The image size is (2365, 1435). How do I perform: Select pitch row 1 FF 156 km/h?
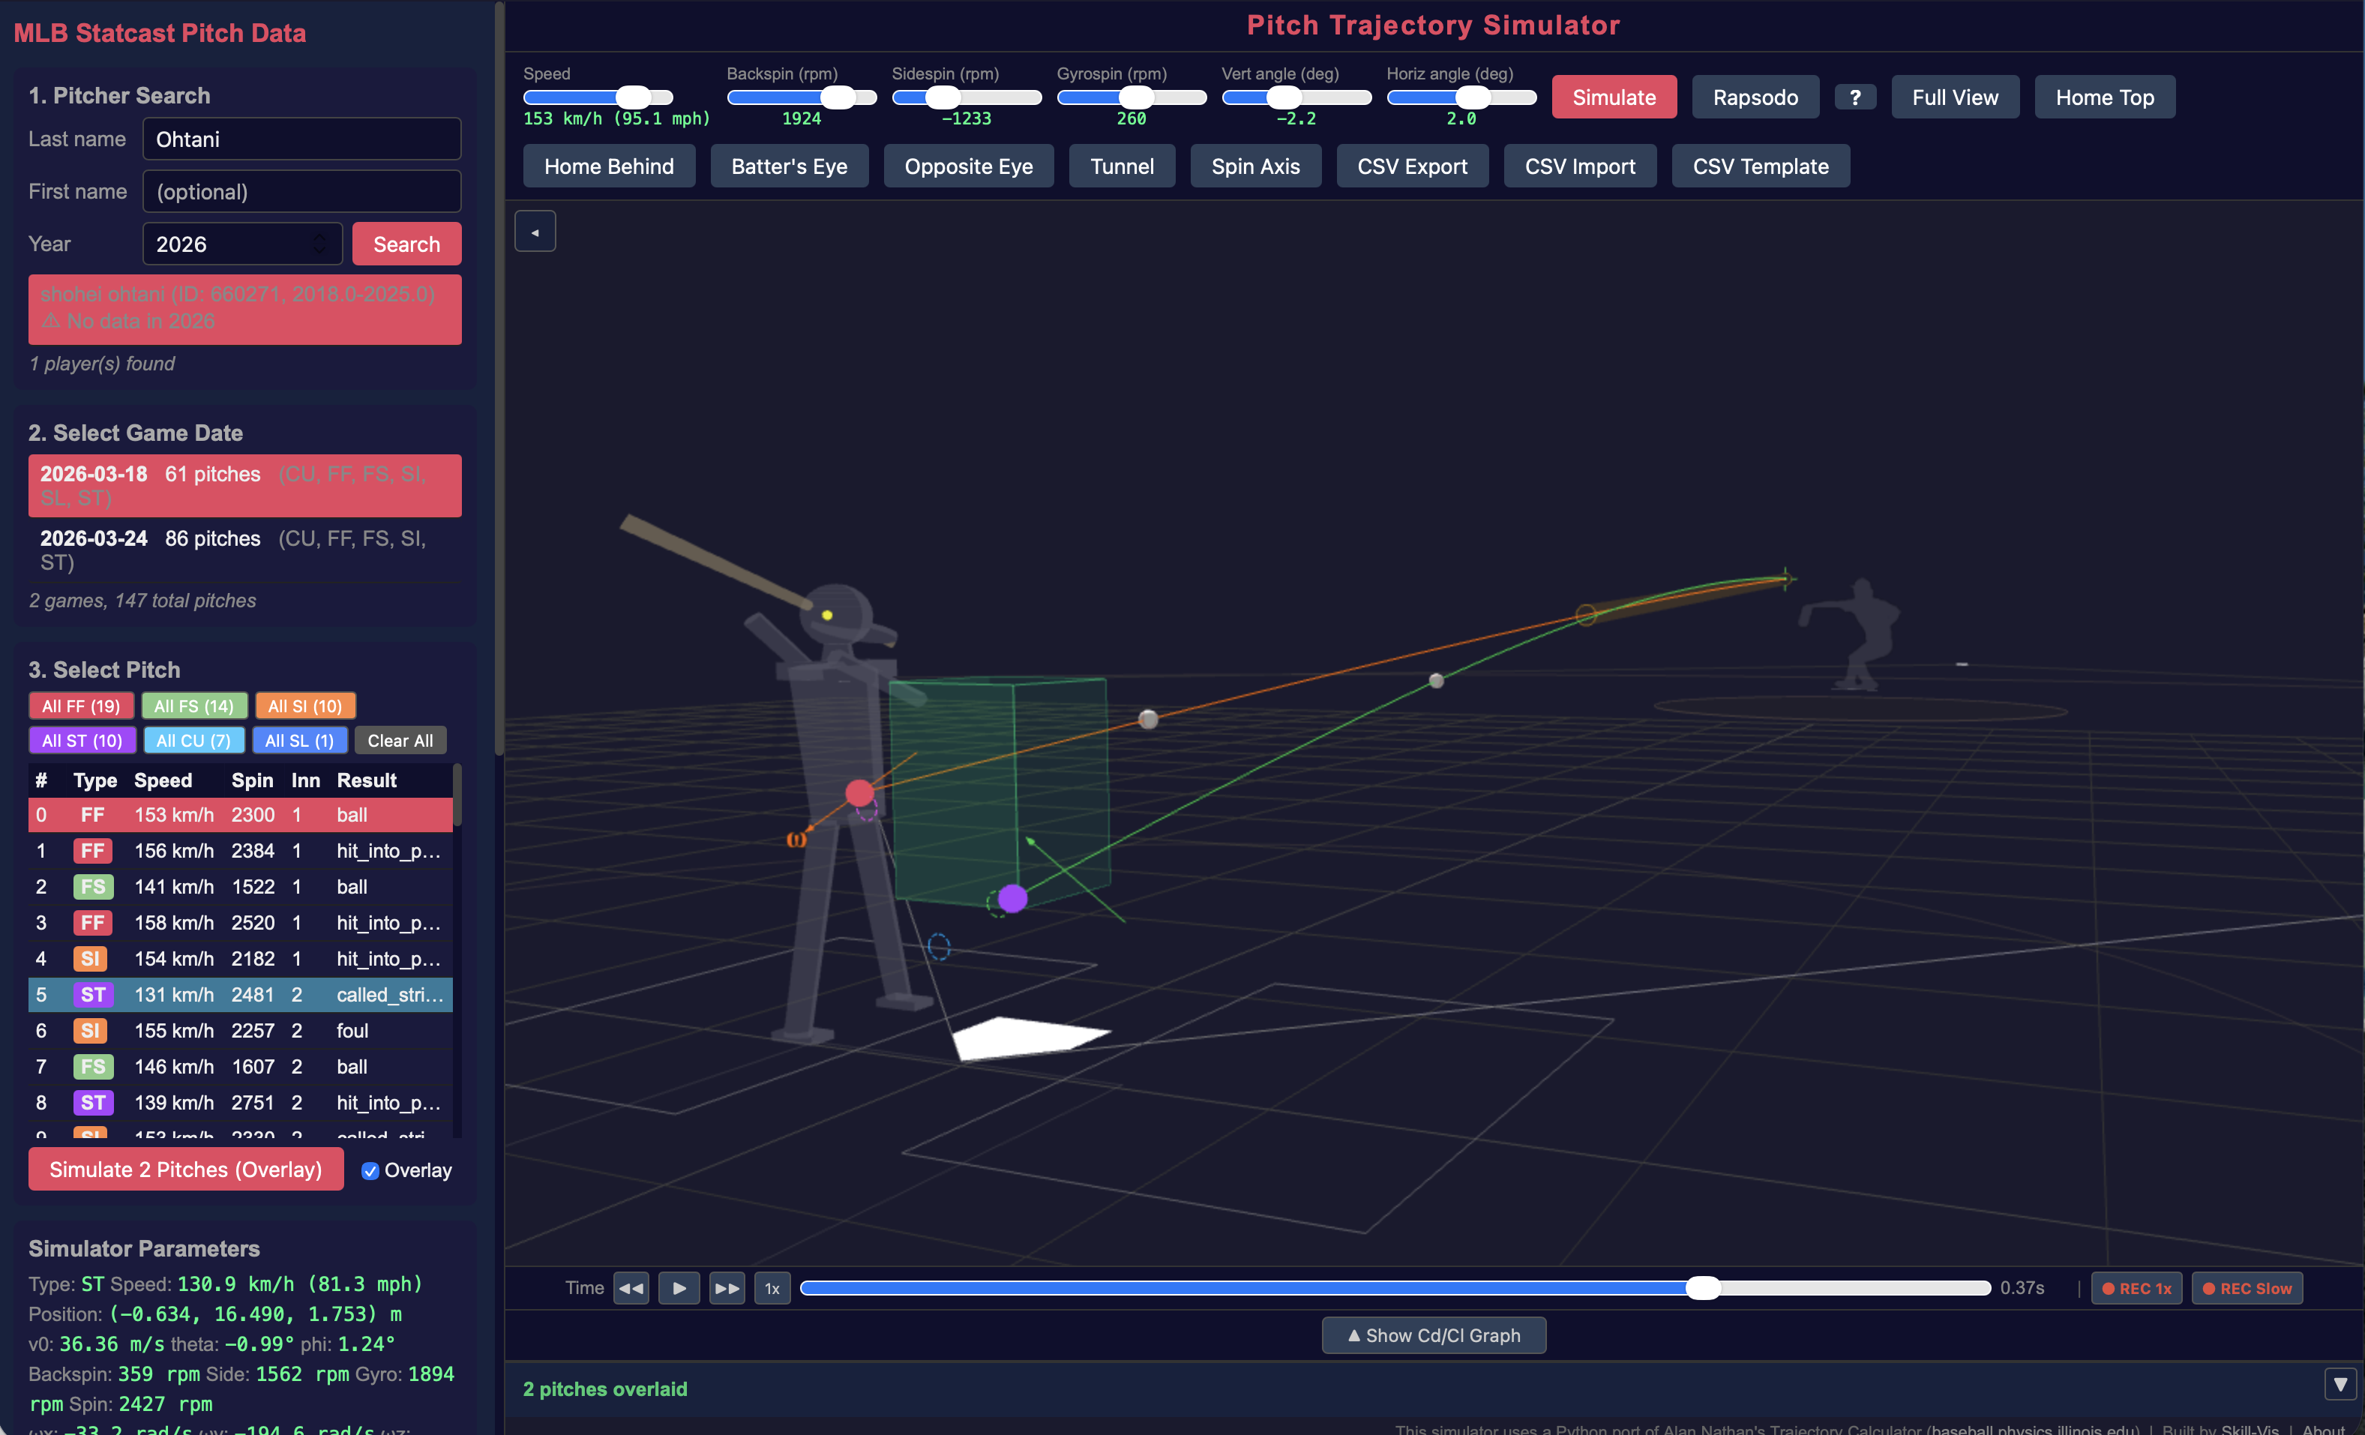tap(240, 850)
